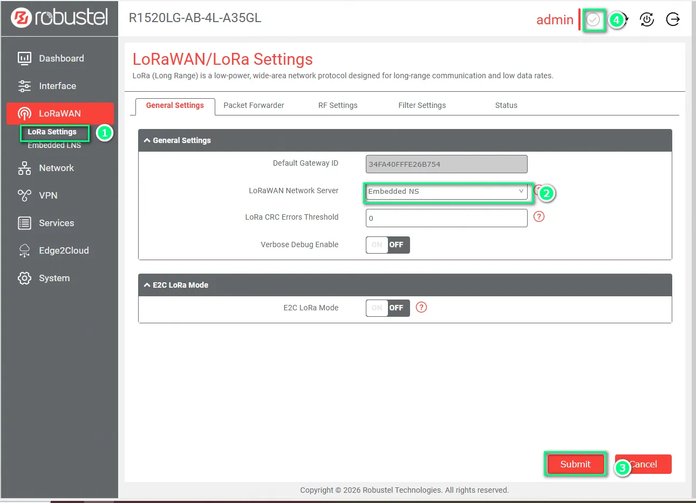
Task: Open the LoRaWAN Network Server dropdown
Action: 446,192
